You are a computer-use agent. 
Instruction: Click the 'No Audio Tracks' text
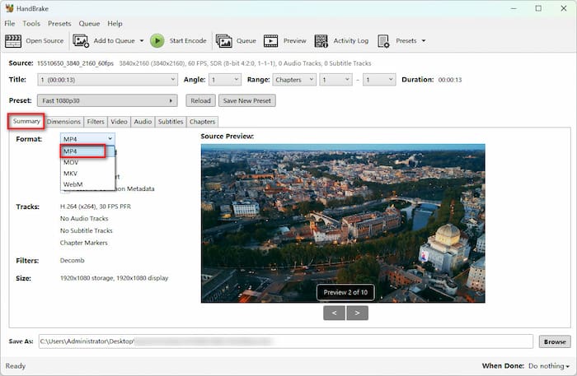tap(84, 219)
